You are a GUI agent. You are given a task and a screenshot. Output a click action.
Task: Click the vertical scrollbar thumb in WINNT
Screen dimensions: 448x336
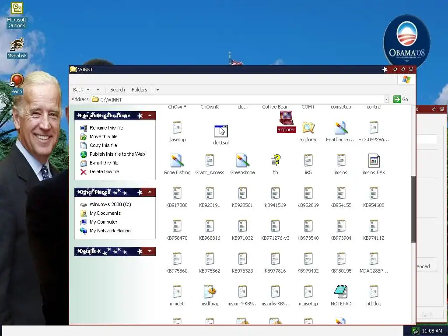[x=413, y=209]
